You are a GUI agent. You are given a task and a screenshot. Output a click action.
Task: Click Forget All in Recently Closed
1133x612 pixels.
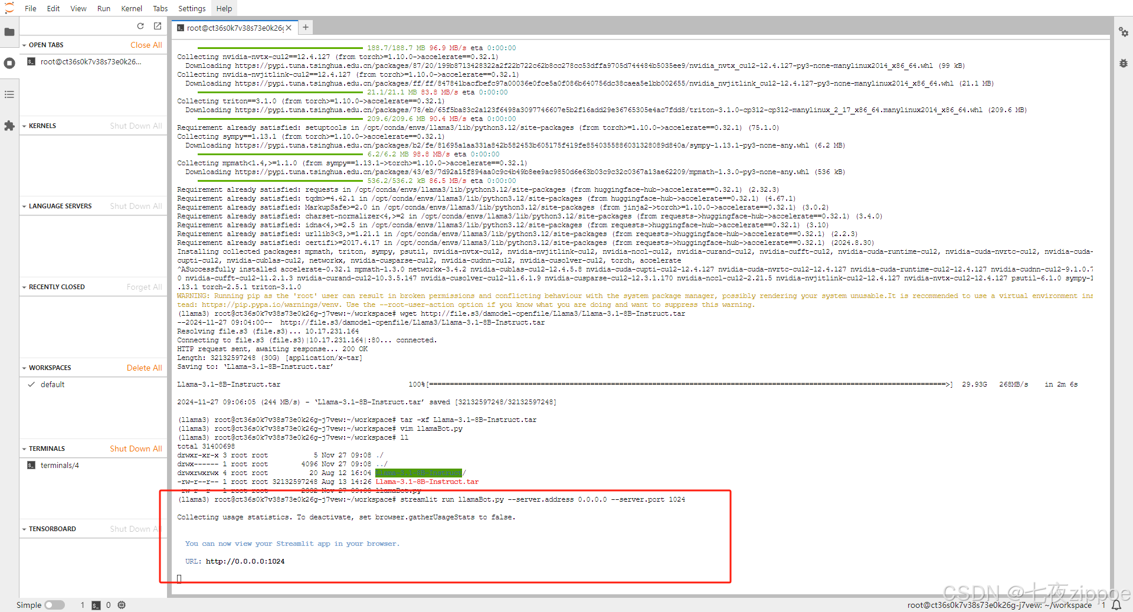(x=144, y=287)
